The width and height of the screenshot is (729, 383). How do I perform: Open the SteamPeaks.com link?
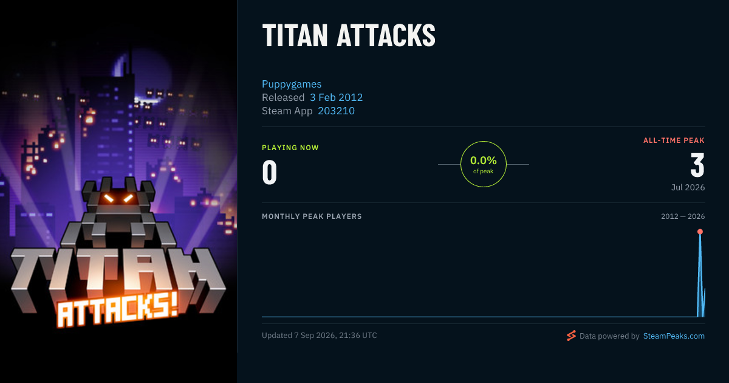point(674,336)
